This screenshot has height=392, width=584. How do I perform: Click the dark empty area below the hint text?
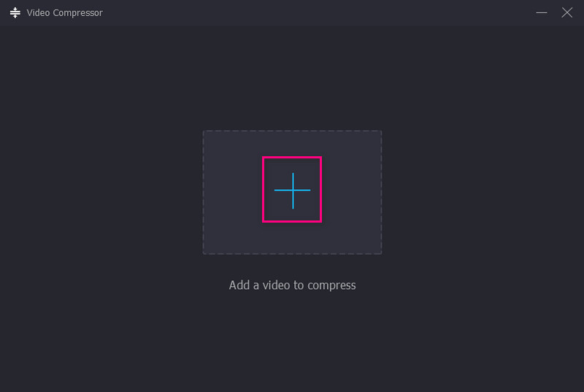tap(292, 343)
